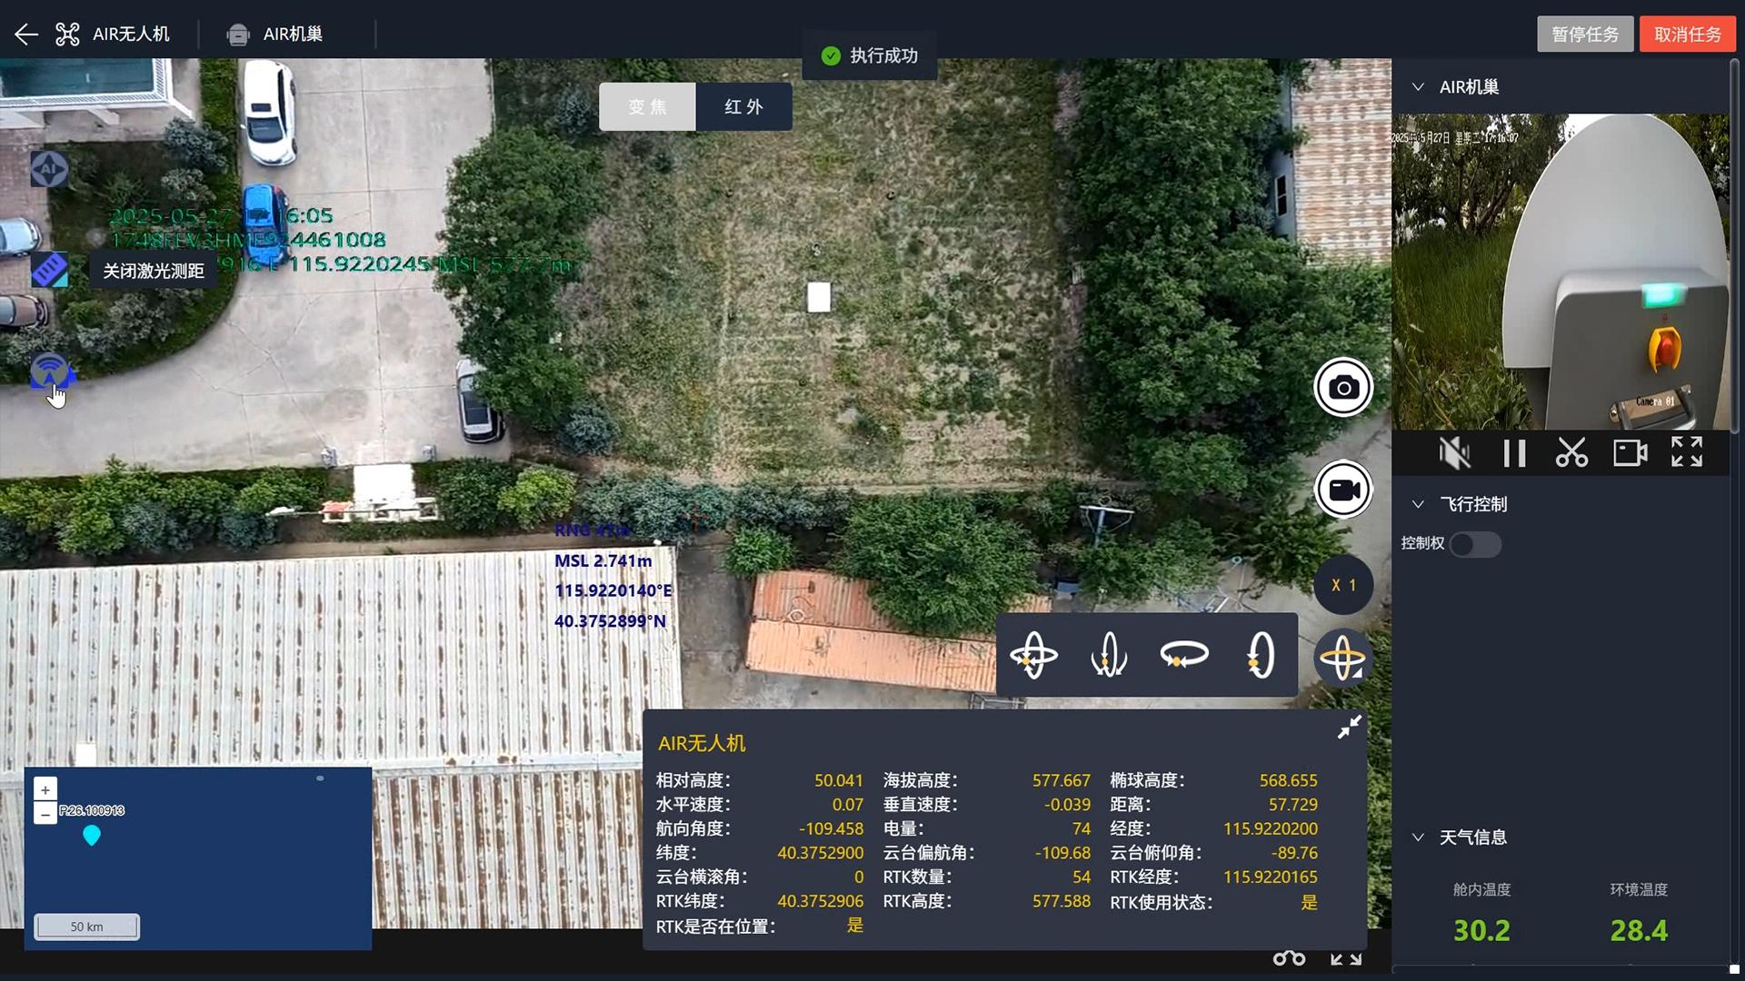Screen dimensions: 1745x981
Task: Expand the nest camera feed to fullscreen
Action: [1687, 451]
